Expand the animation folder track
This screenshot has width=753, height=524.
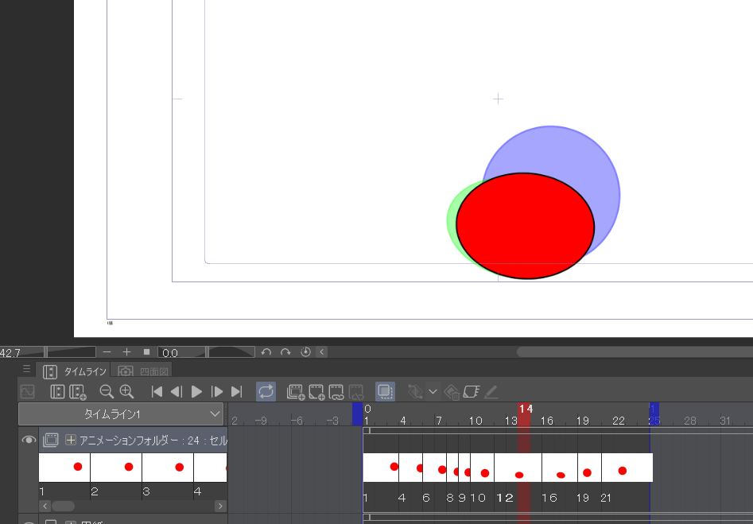71,440
